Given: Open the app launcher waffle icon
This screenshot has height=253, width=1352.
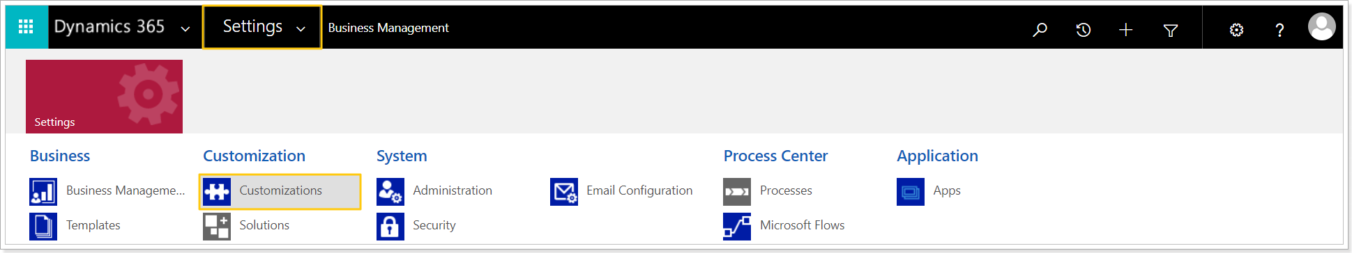Looking at the screenshot, I should (26, 27).
